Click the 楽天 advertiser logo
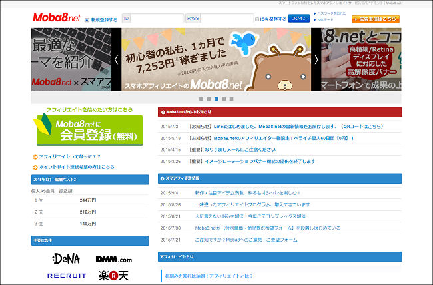Screen dimensions: 433x285 pos(113,275)
